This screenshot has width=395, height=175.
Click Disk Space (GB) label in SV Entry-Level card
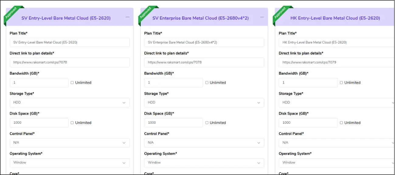tap(25, 113)
